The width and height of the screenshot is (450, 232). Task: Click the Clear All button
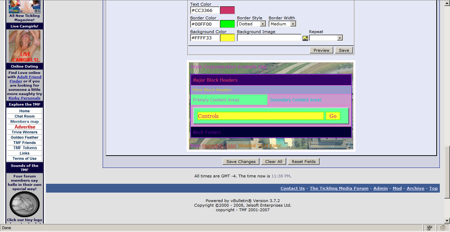[274, 162]
